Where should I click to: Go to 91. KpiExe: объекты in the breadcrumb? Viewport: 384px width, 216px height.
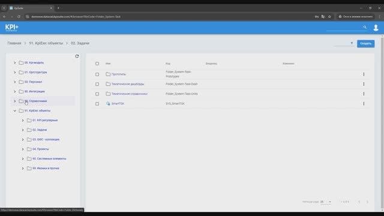point(46,43)
